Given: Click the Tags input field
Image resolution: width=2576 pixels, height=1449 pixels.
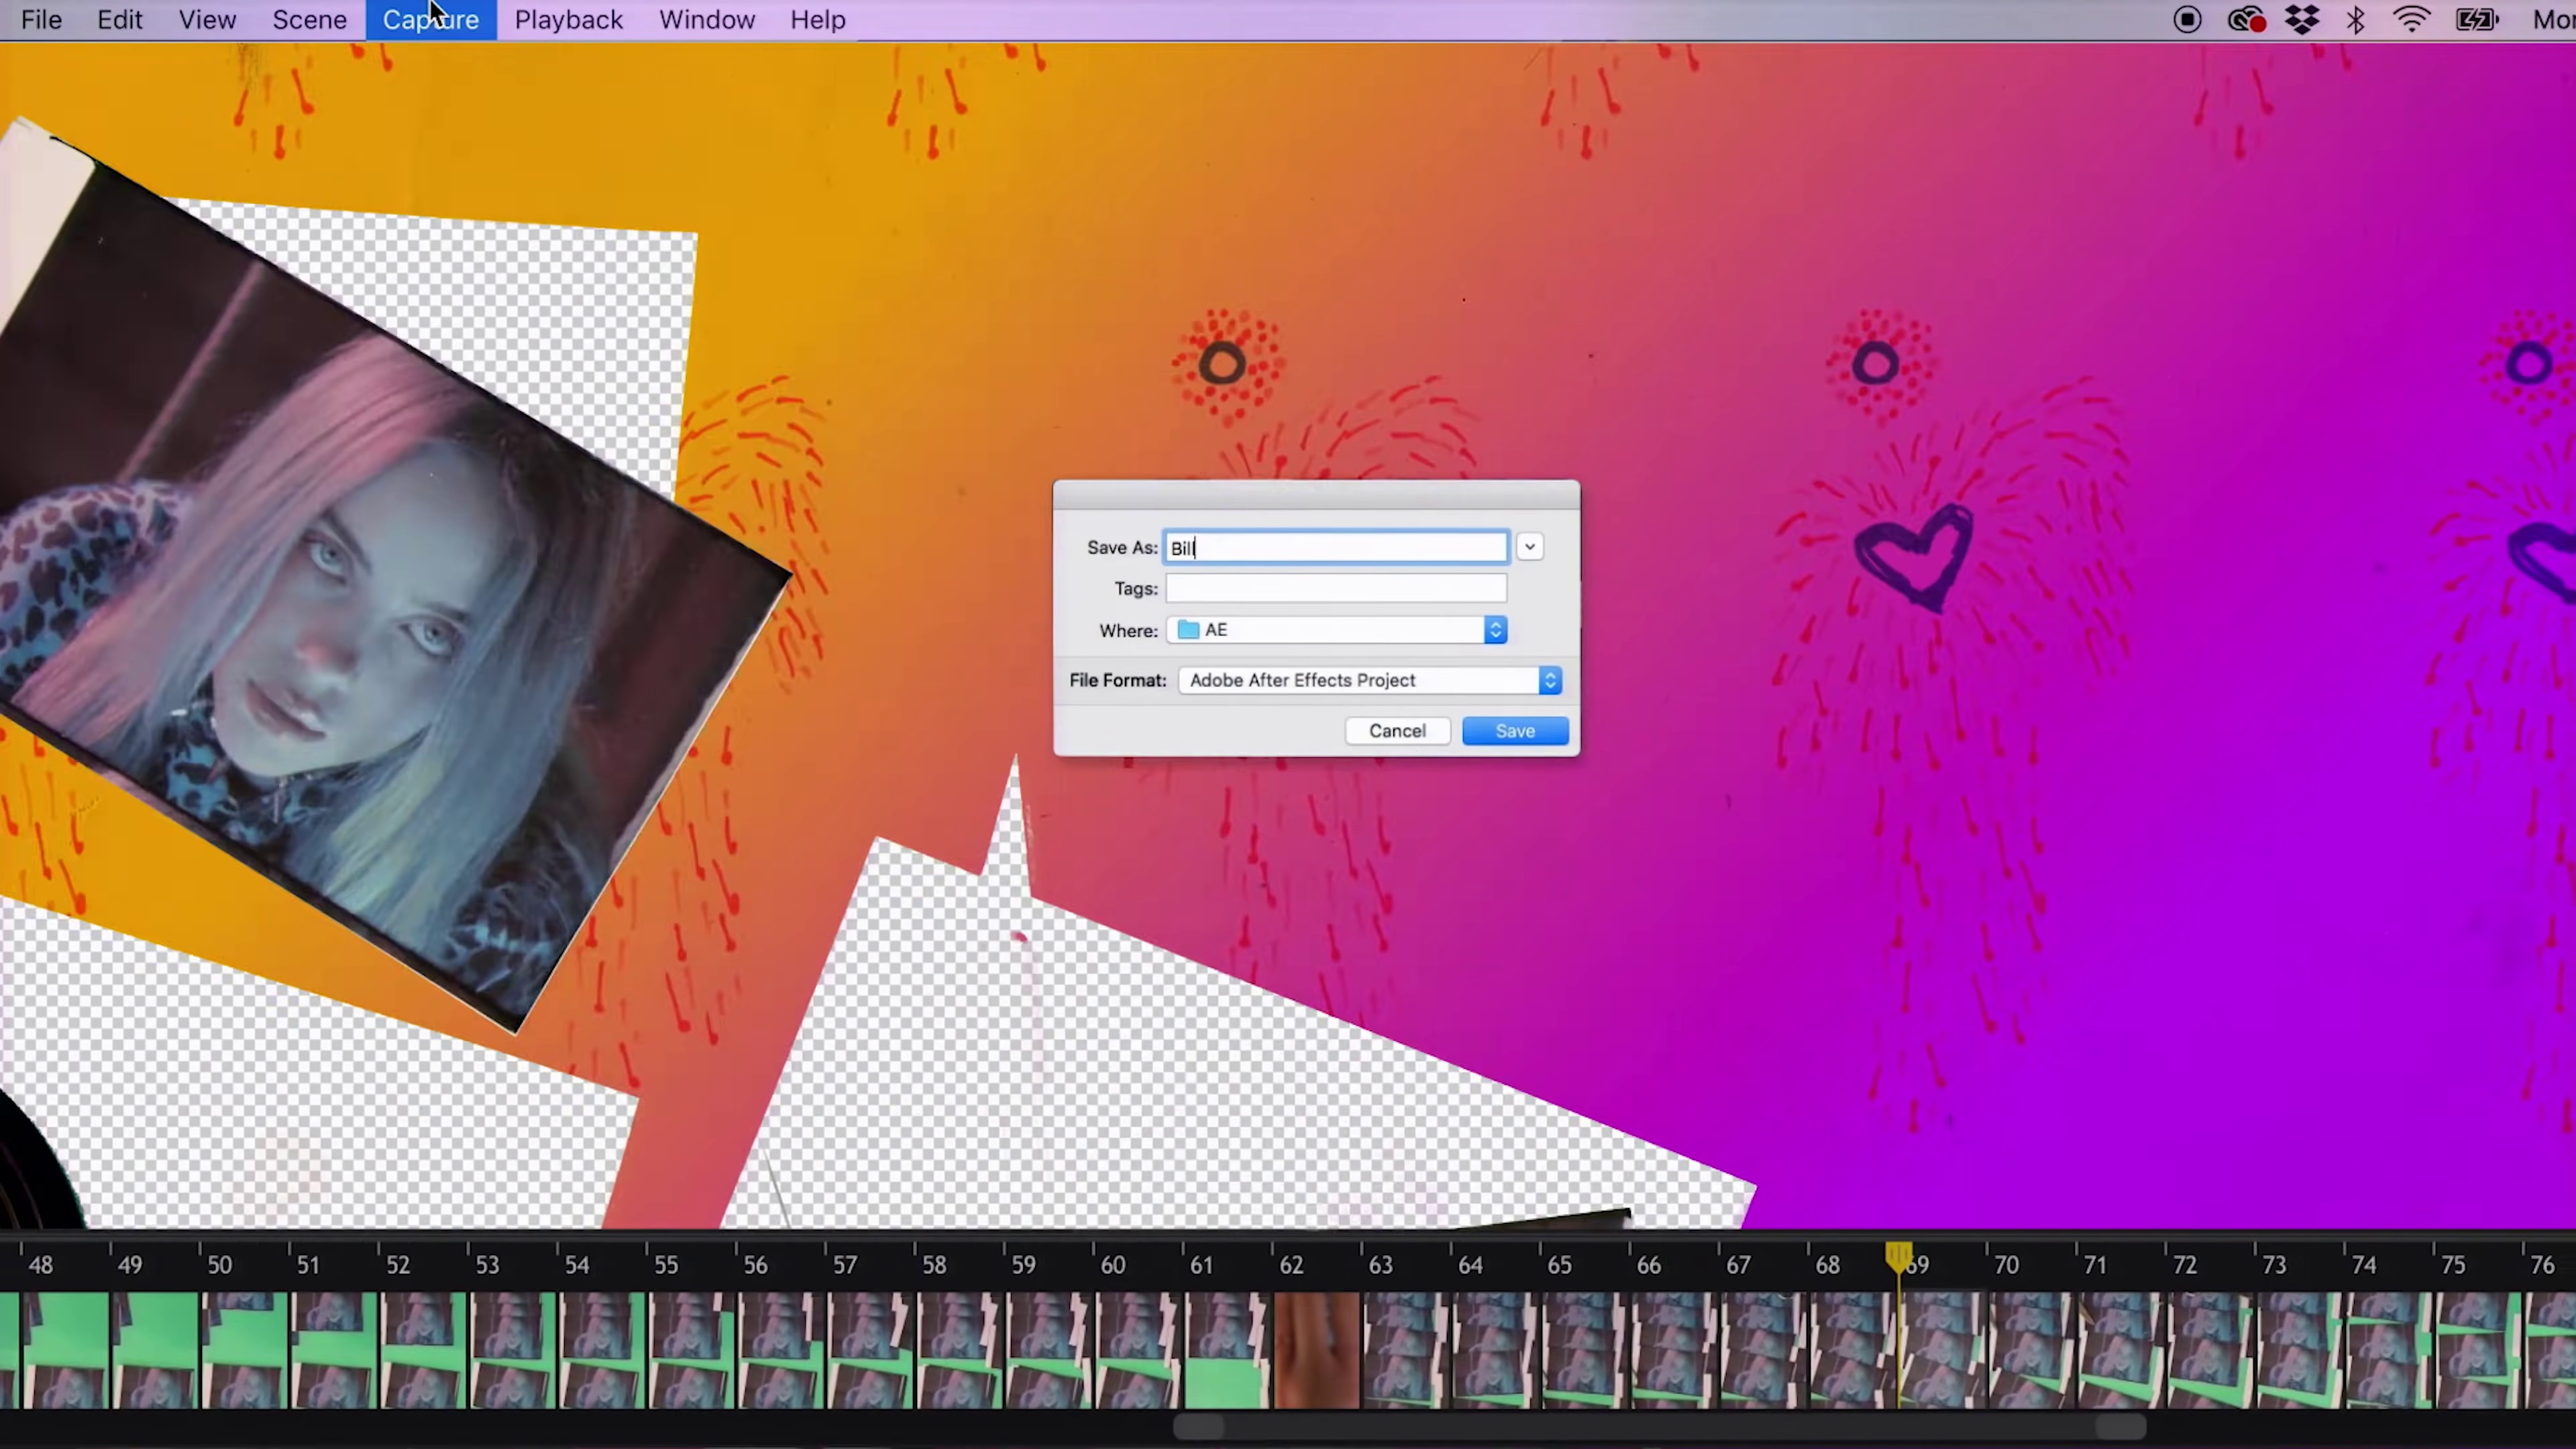Looking at the screenshot, I should tap(1335, 589).
